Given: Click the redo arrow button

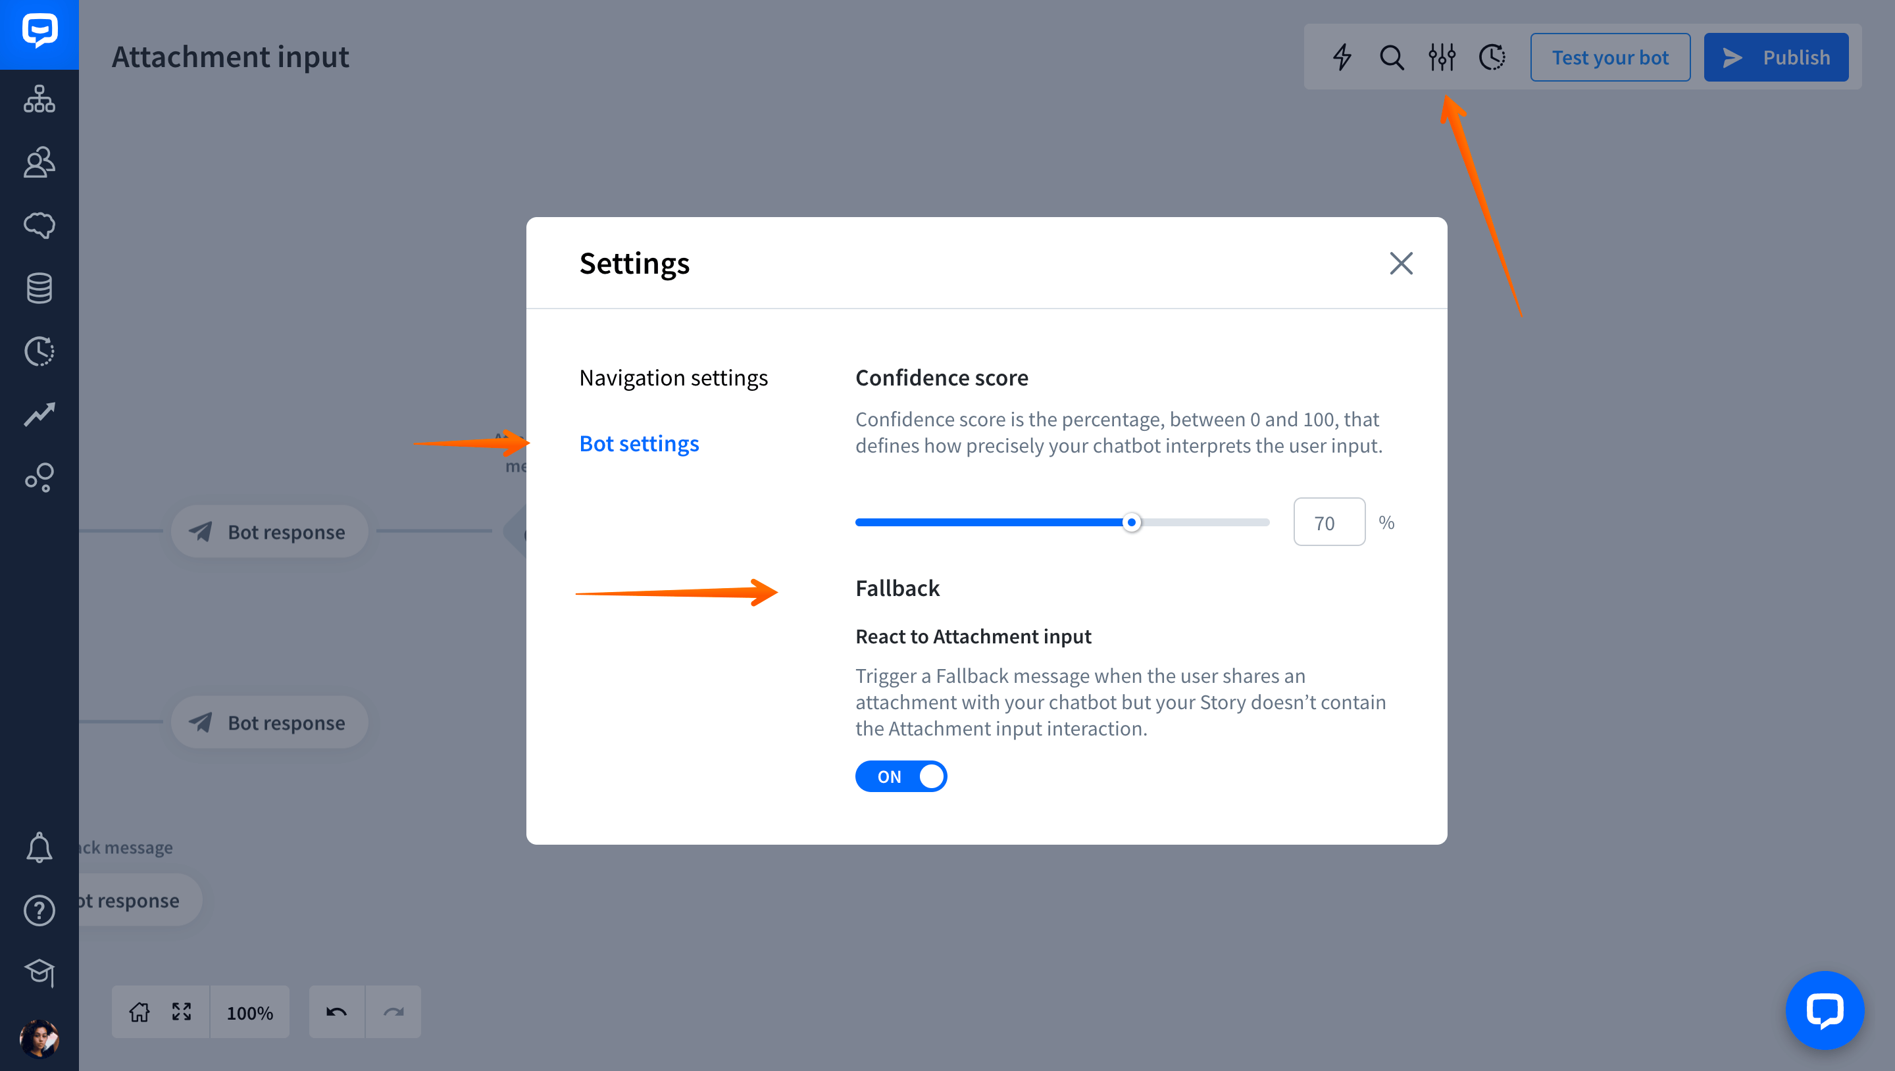Looking at the screenshot, I should pyautogui.click(x=393, y=1012).
